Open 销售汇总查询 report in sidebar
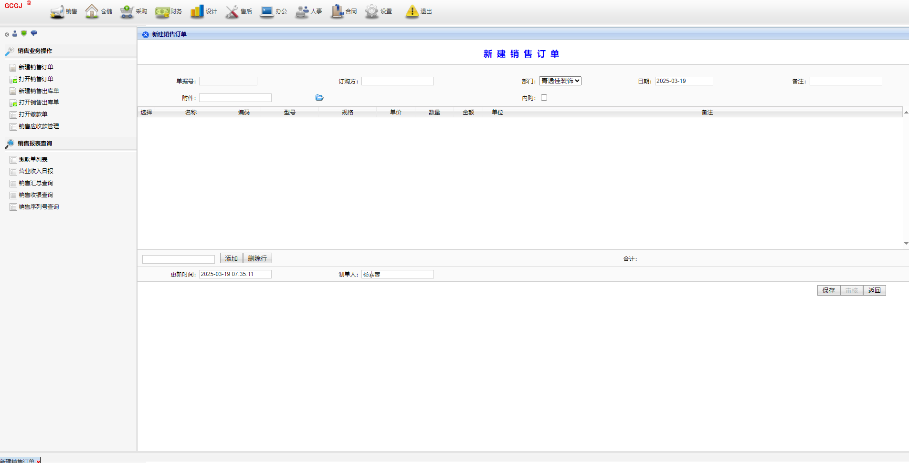The height and width of the screenshot is (463, 909). [36, 183]
